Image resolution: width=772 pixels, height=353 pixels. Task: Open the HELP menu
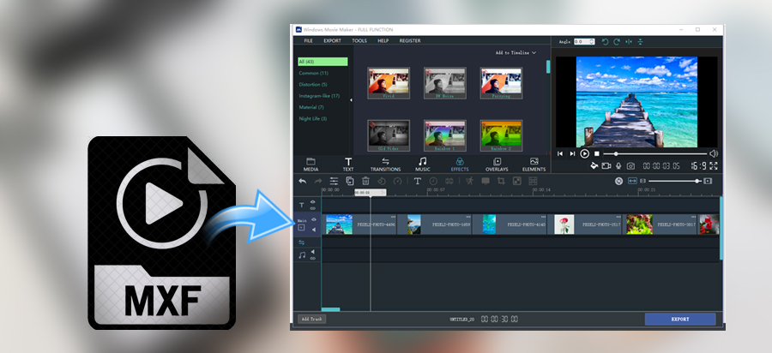[x=383, y=41]
